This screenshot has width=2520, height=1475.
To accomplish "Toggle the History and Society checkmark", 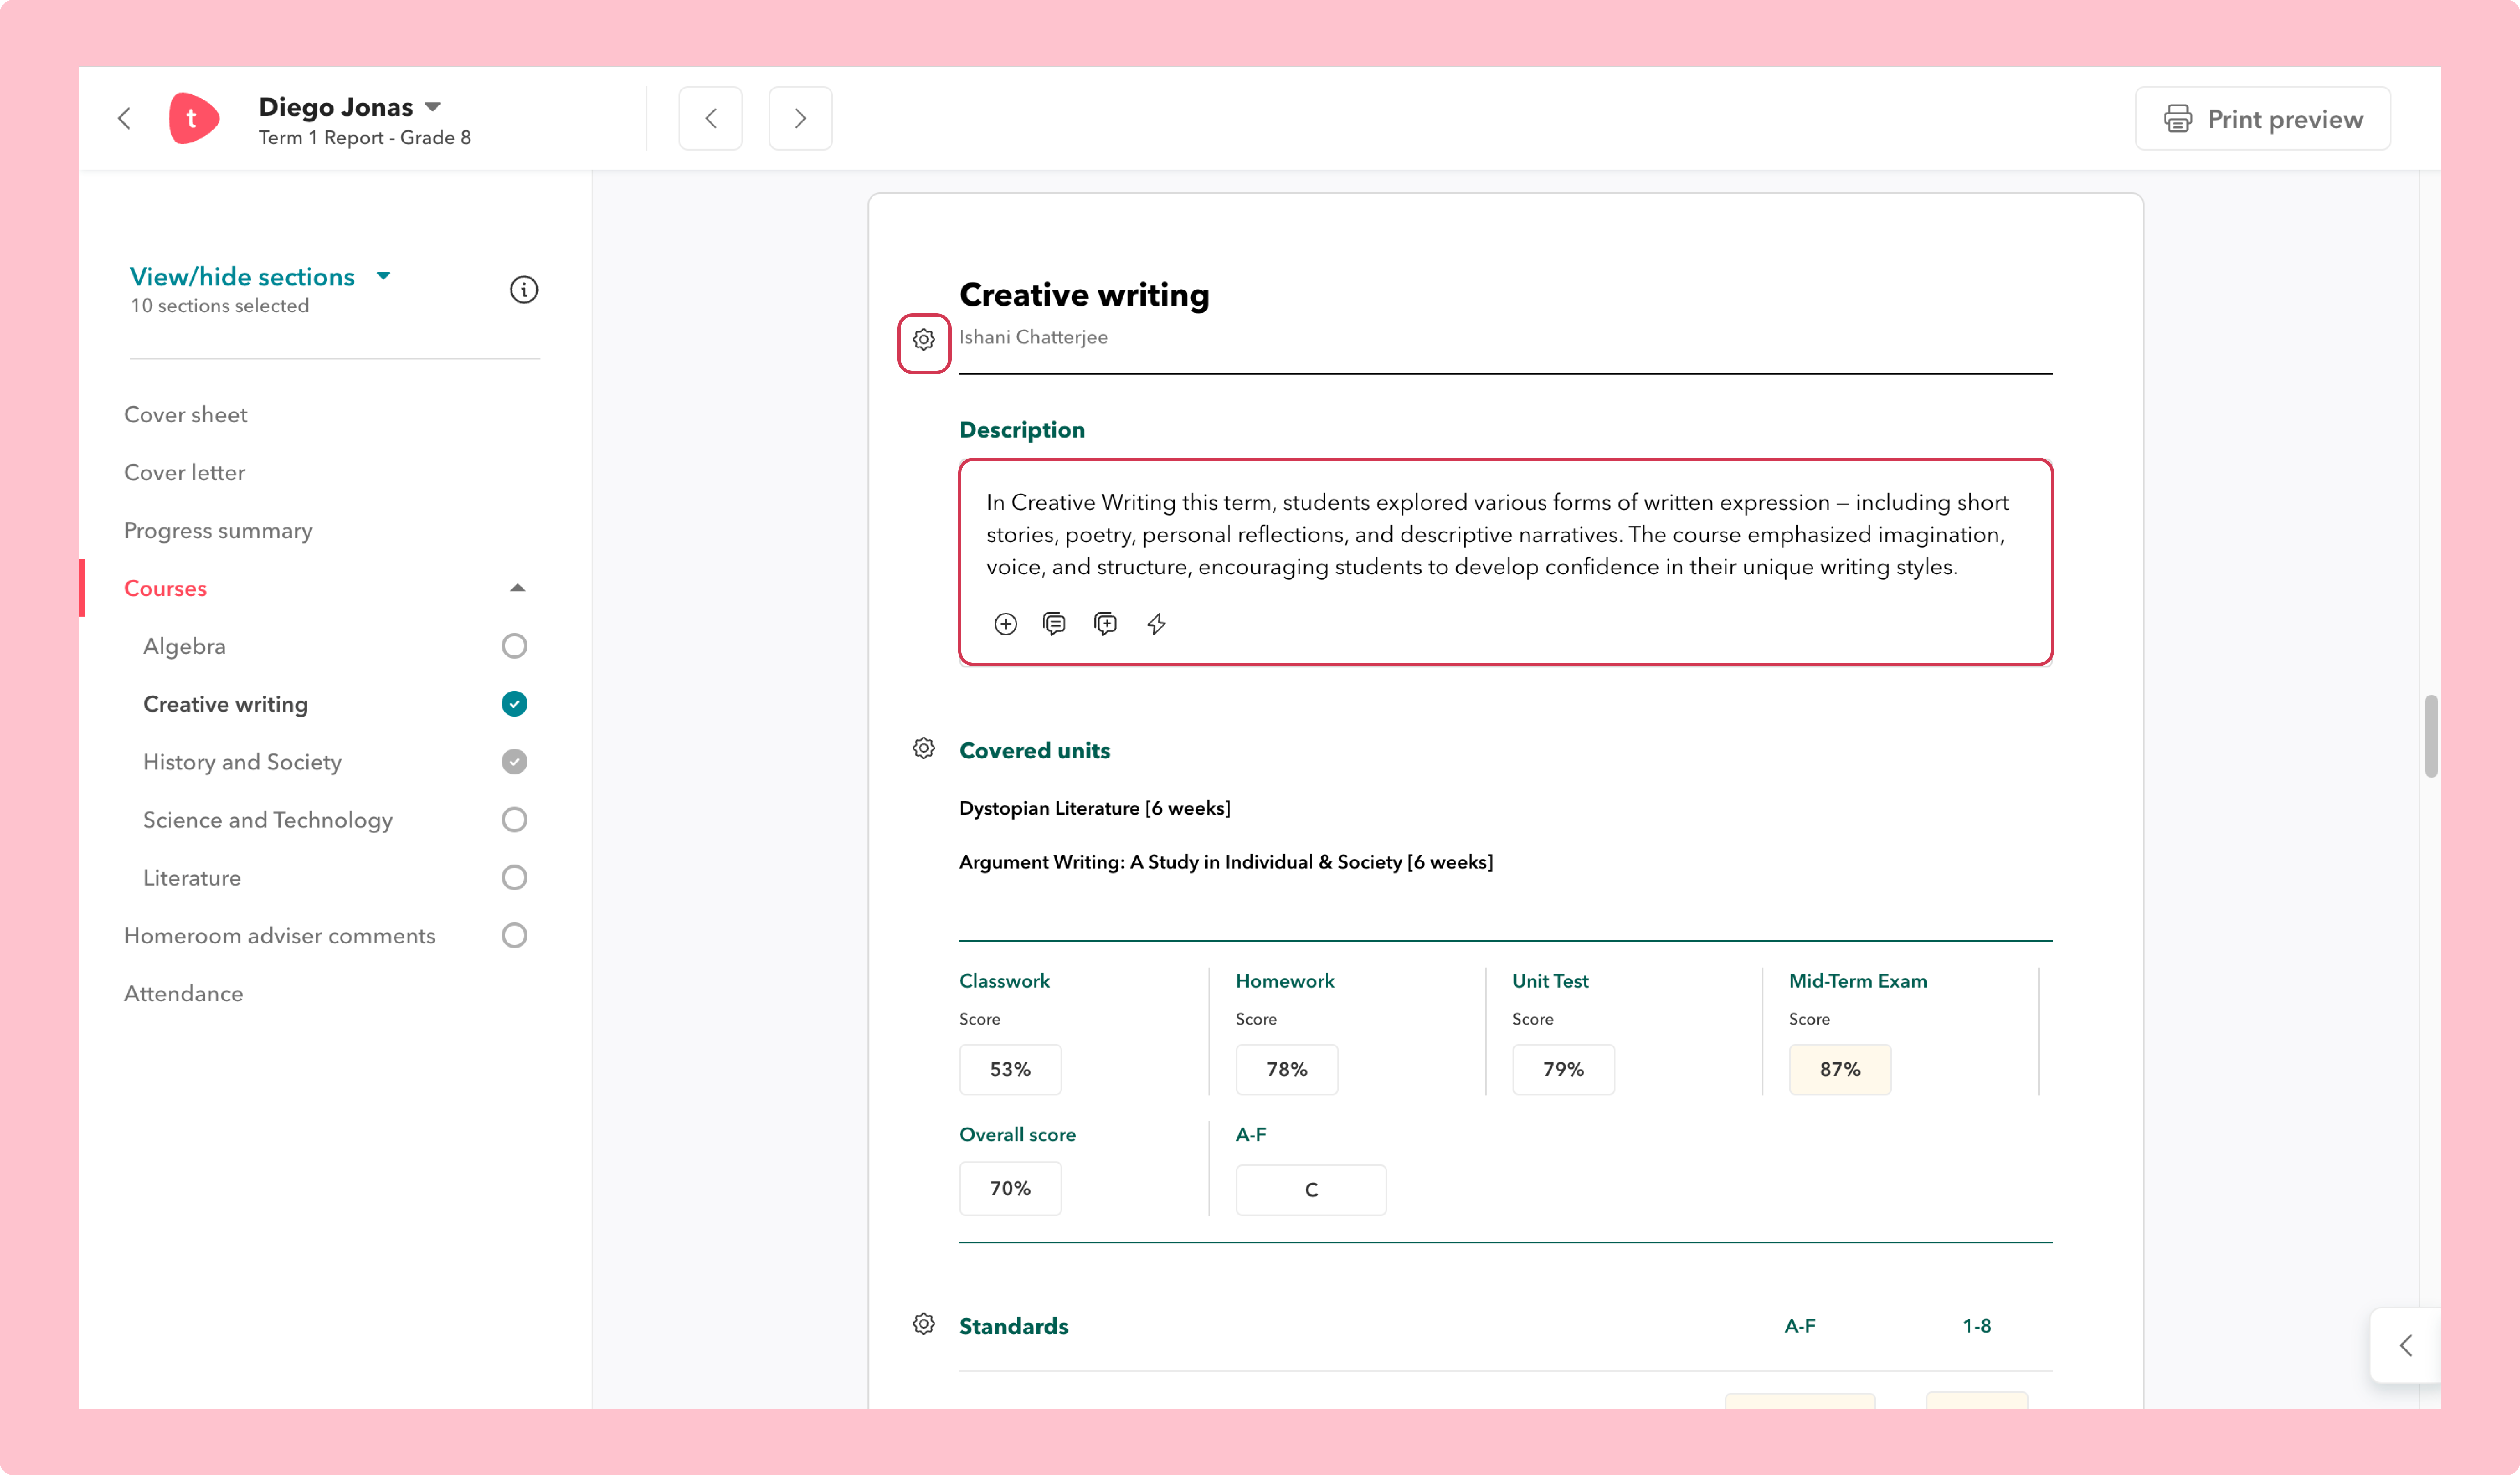I will point(514,762).
